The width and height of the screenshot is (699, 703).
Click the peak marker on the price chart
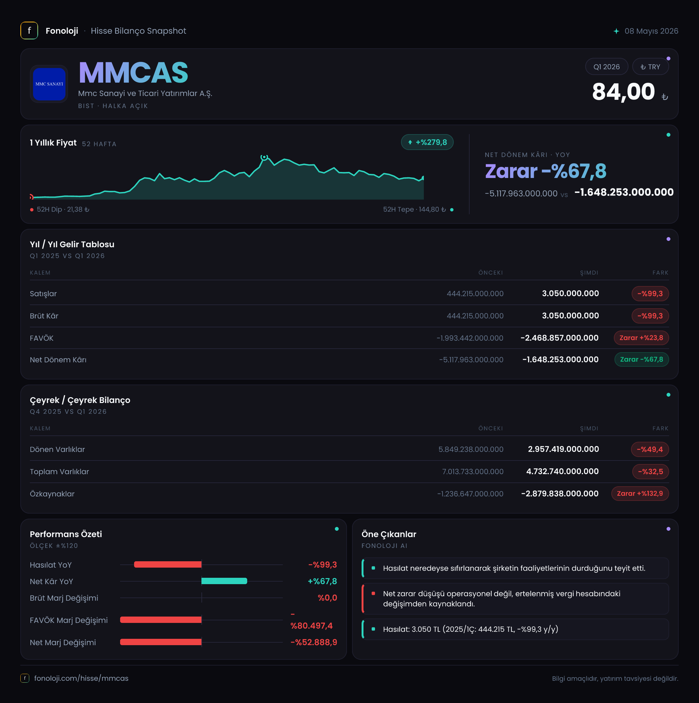(264, 157)
